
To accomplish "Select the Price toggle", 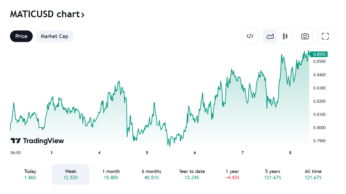I will point(21,36).
